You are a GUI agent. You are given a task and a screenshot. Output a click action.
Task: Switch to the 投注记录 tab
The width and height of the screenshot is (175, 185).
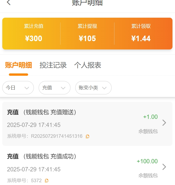pos(53,65)
